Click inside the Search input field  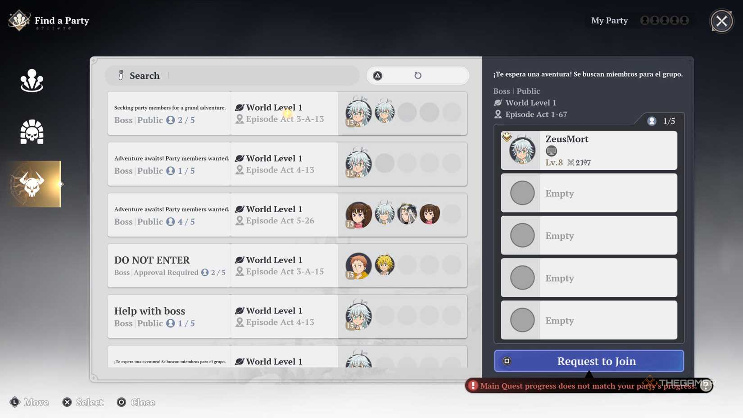225,75
